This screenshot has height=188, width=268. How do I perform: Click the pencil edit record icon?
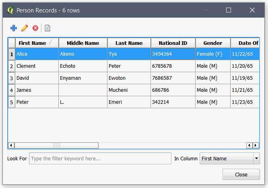click(x=25, y=28)
